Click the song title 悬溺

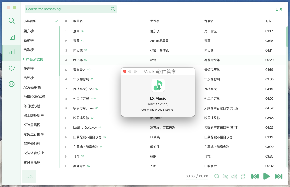pos(76,31)
